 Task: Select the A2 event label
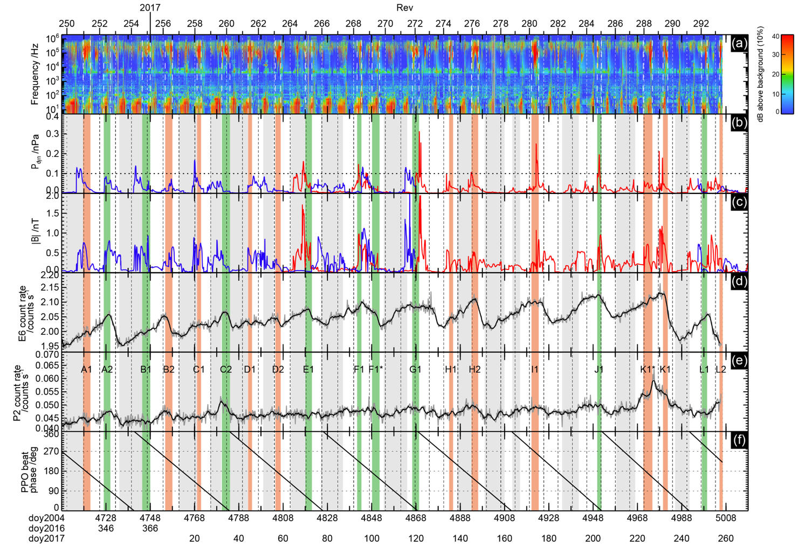tap(107, 369)
